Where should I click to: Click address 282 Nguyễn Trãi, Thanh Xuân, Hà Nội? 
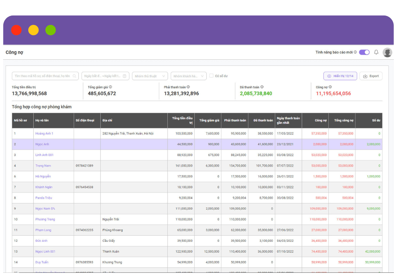[x=128, y=133]
